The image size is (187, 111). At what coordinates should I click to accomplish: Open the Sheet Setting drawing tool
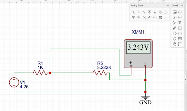click(174, 12)
